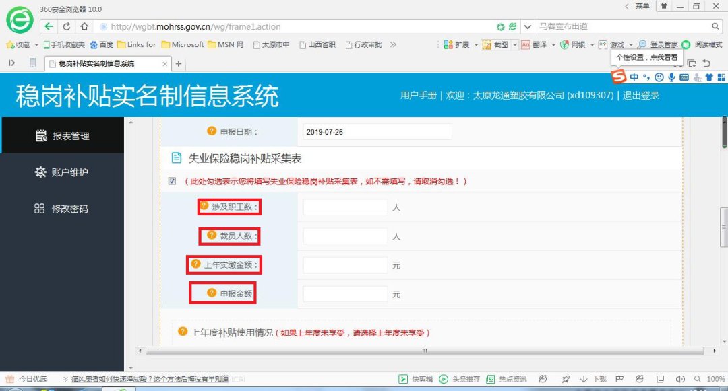Viewport: 728px width, 391px height.
Task: Click the 裁员人数 input field
Action: (x=345, y=236)
